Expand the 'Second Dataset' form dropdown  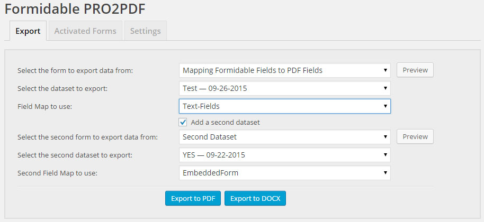pyautogui.click(x=284, y=137)
